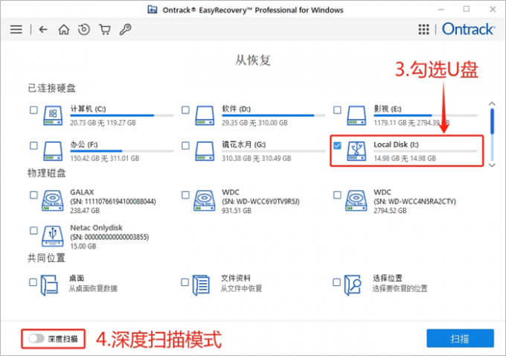
Task: Click the 14.98 GB 无 14.98 GB text
Action: tap(405, 159)
